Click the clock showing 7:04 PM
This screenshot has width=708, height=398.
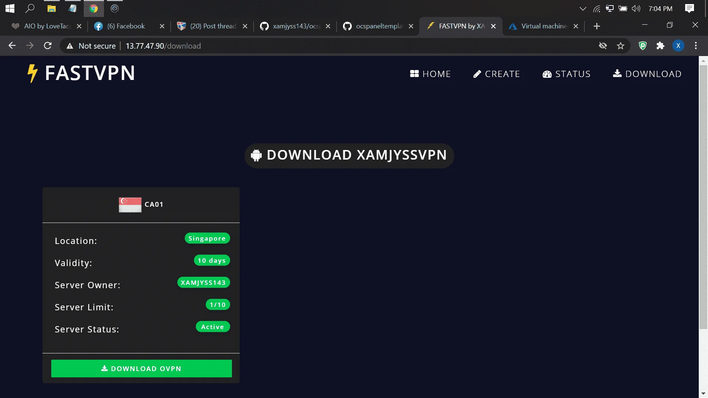pyautogui.click(x=660, y=8)
